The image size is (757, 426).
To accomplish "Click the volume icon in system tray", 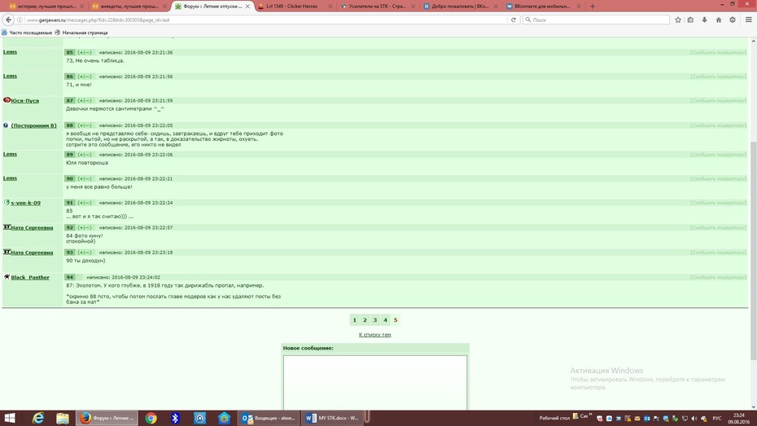I will coord(694,419).
